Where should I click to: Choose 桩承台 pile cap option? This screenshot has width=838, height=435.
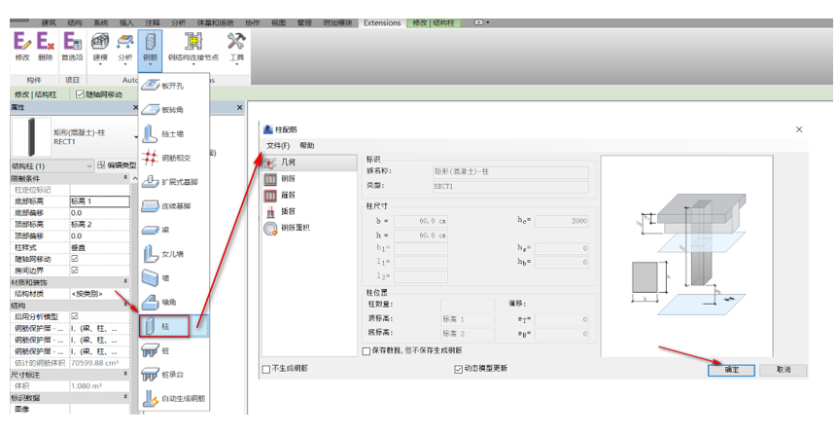[169, 375]
